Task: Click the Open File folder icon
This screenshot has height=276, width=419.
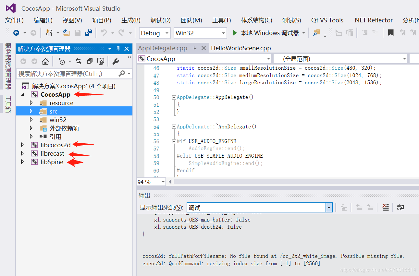Action: tap(67, 33)
